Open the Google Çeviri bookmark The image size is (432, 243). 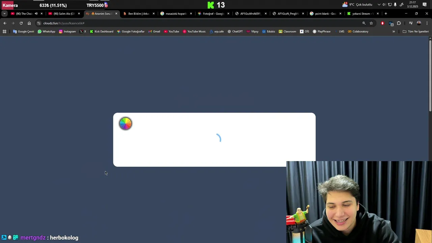23,31
